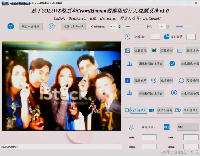
Task: Close the application window
Action: tap(196, 3)
